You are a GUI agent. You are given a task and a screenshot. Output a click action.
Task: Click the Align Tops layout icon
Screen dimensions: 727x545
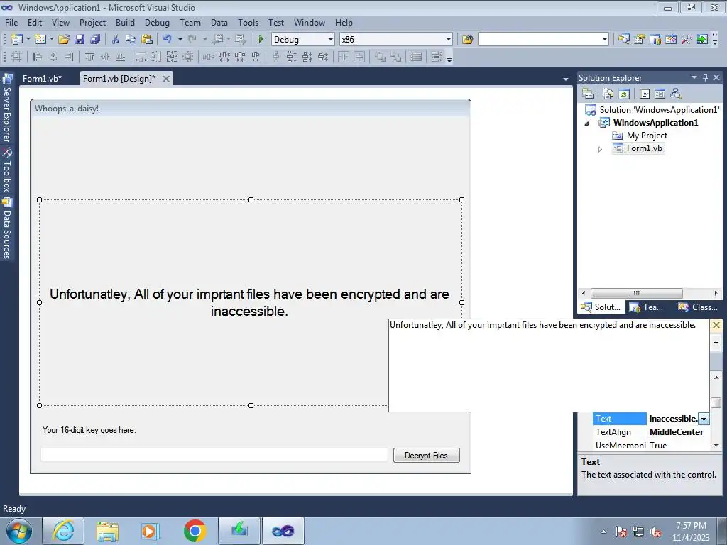tap(89, 57)
